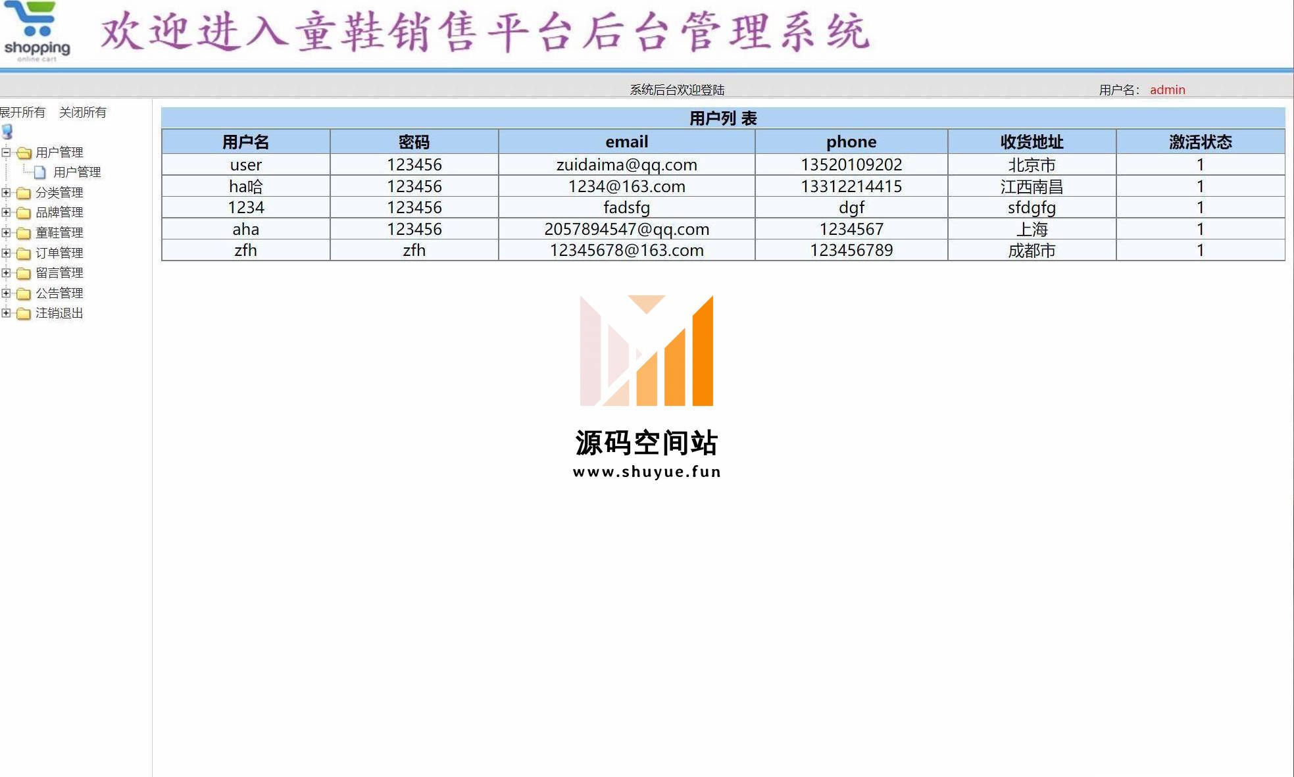This screenshot has height=777, width=1294.
Task: Click the 童鞋管理 folder icon
Action: click(x=24, y=233)
